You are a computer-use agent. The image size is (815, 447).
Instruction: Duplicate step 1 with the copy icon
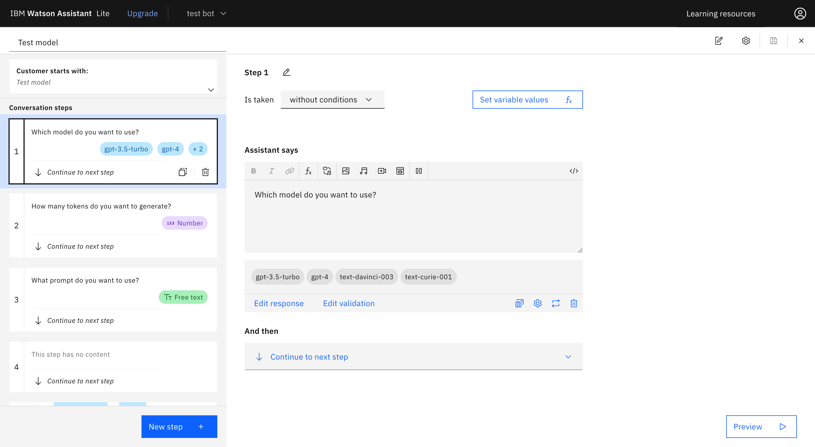[183, 172]
